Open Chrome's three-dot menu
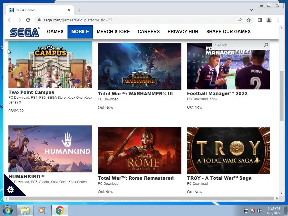Viewport: 288px width, 216px height. [x=278, y=20]
